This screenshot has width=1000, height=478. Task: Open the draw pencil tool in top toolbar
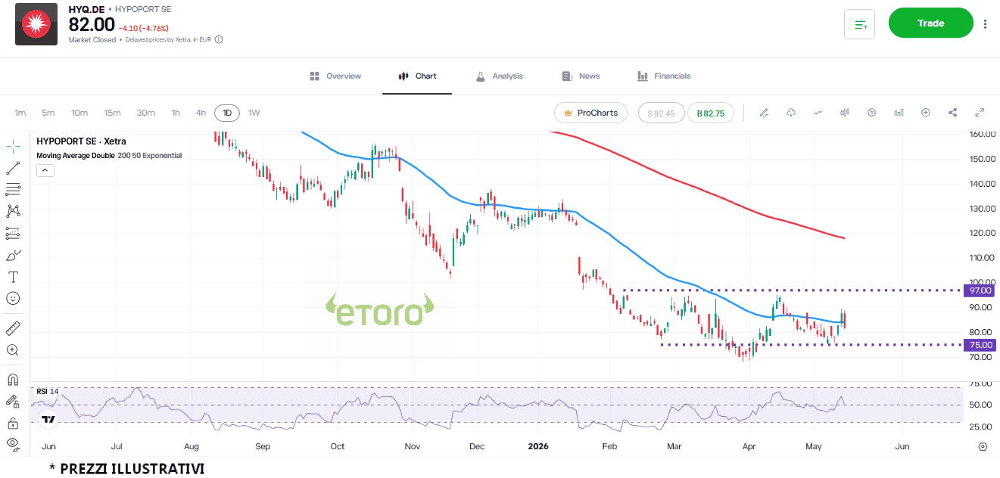(764, 113)
